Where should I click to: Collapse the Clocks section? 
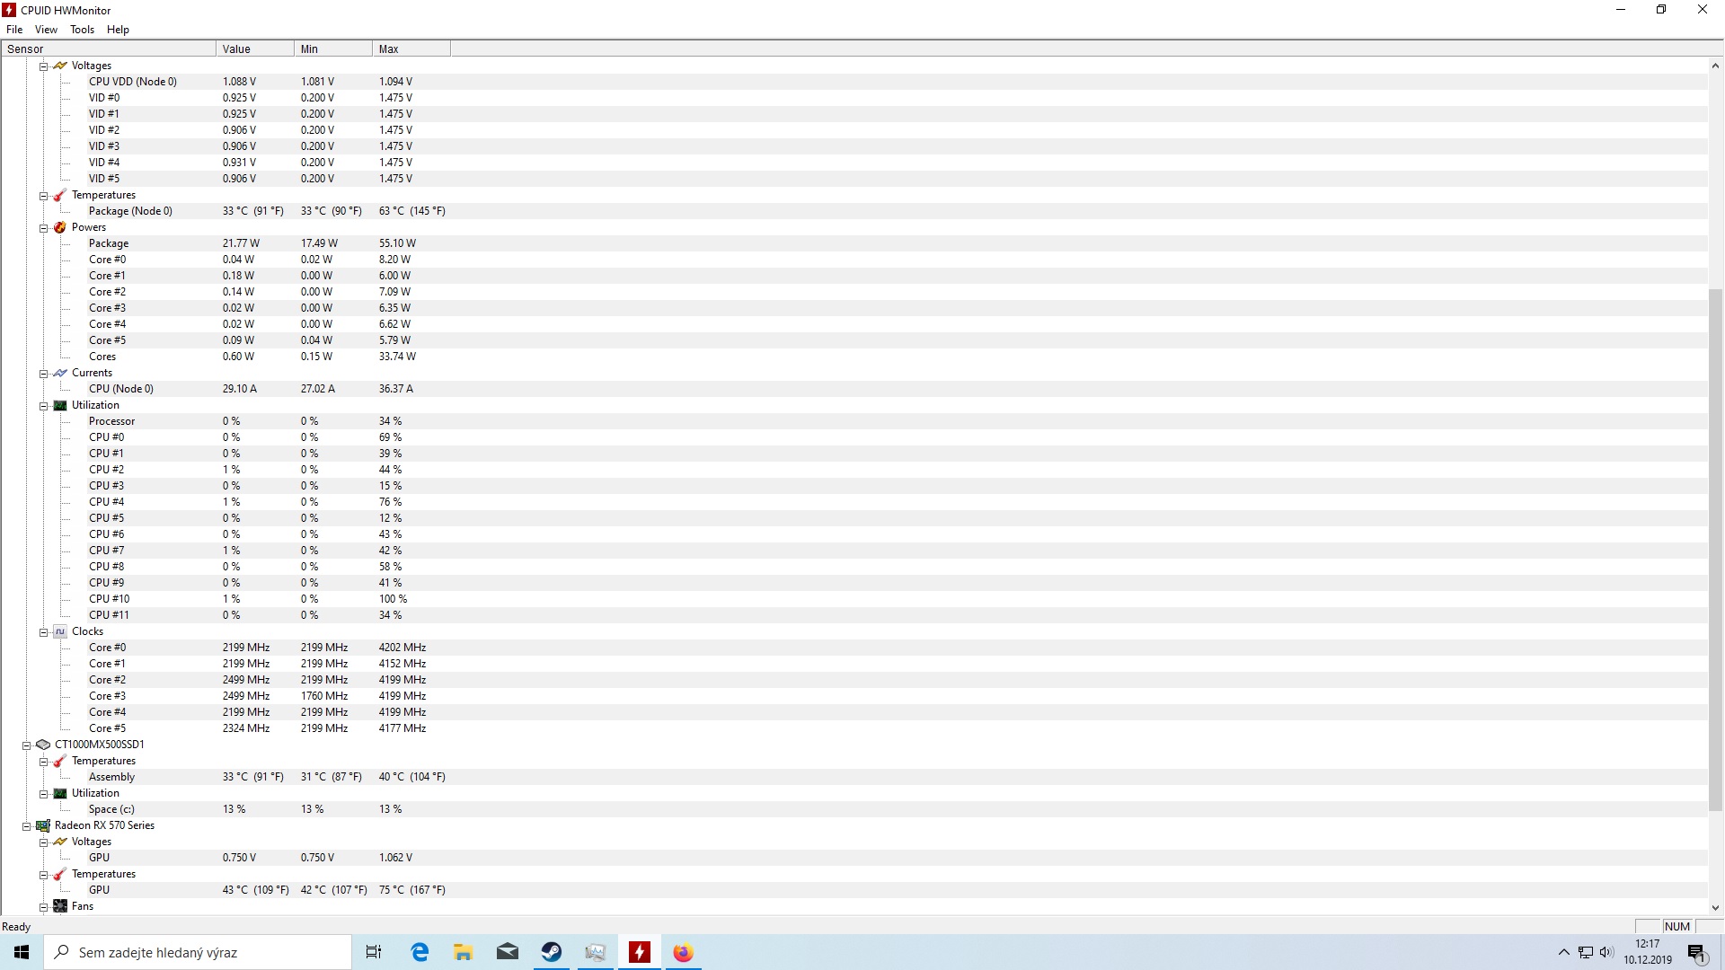(x=43, y=632)
